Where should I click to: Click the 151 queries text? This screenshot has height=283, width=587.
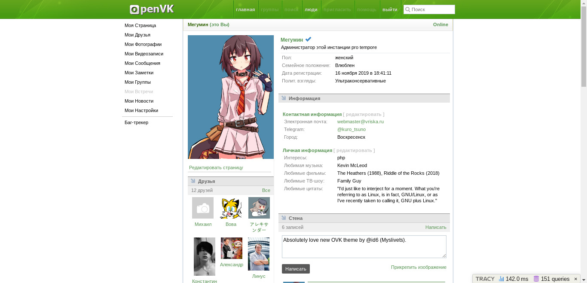(555, 279)
